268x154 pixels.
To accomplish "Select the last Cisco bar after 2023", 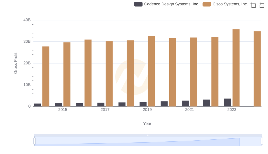I will (257, 69).
